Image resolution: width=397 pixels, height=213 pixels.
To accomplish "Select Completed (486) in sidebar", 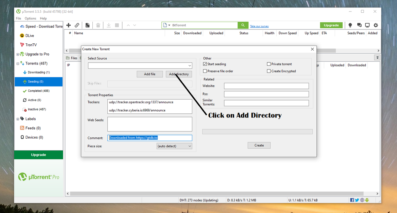I will [38, 91].
